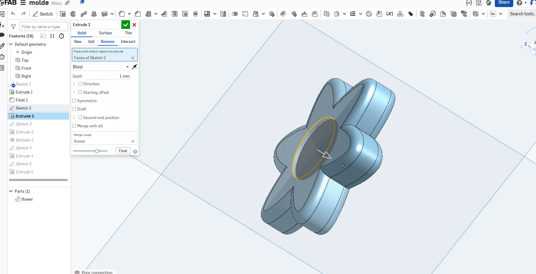The height and width of the screenshot is (274, 536).
Task: Select the flower part
Action: [x=27, y=199]
